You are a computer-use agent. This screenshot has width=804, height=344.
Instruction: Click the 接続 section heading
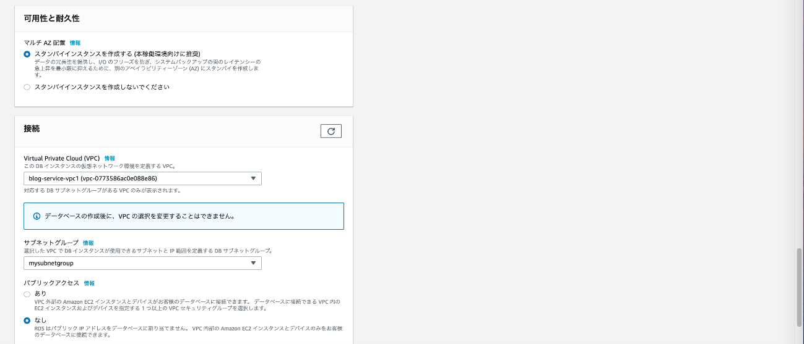point(32,128)
